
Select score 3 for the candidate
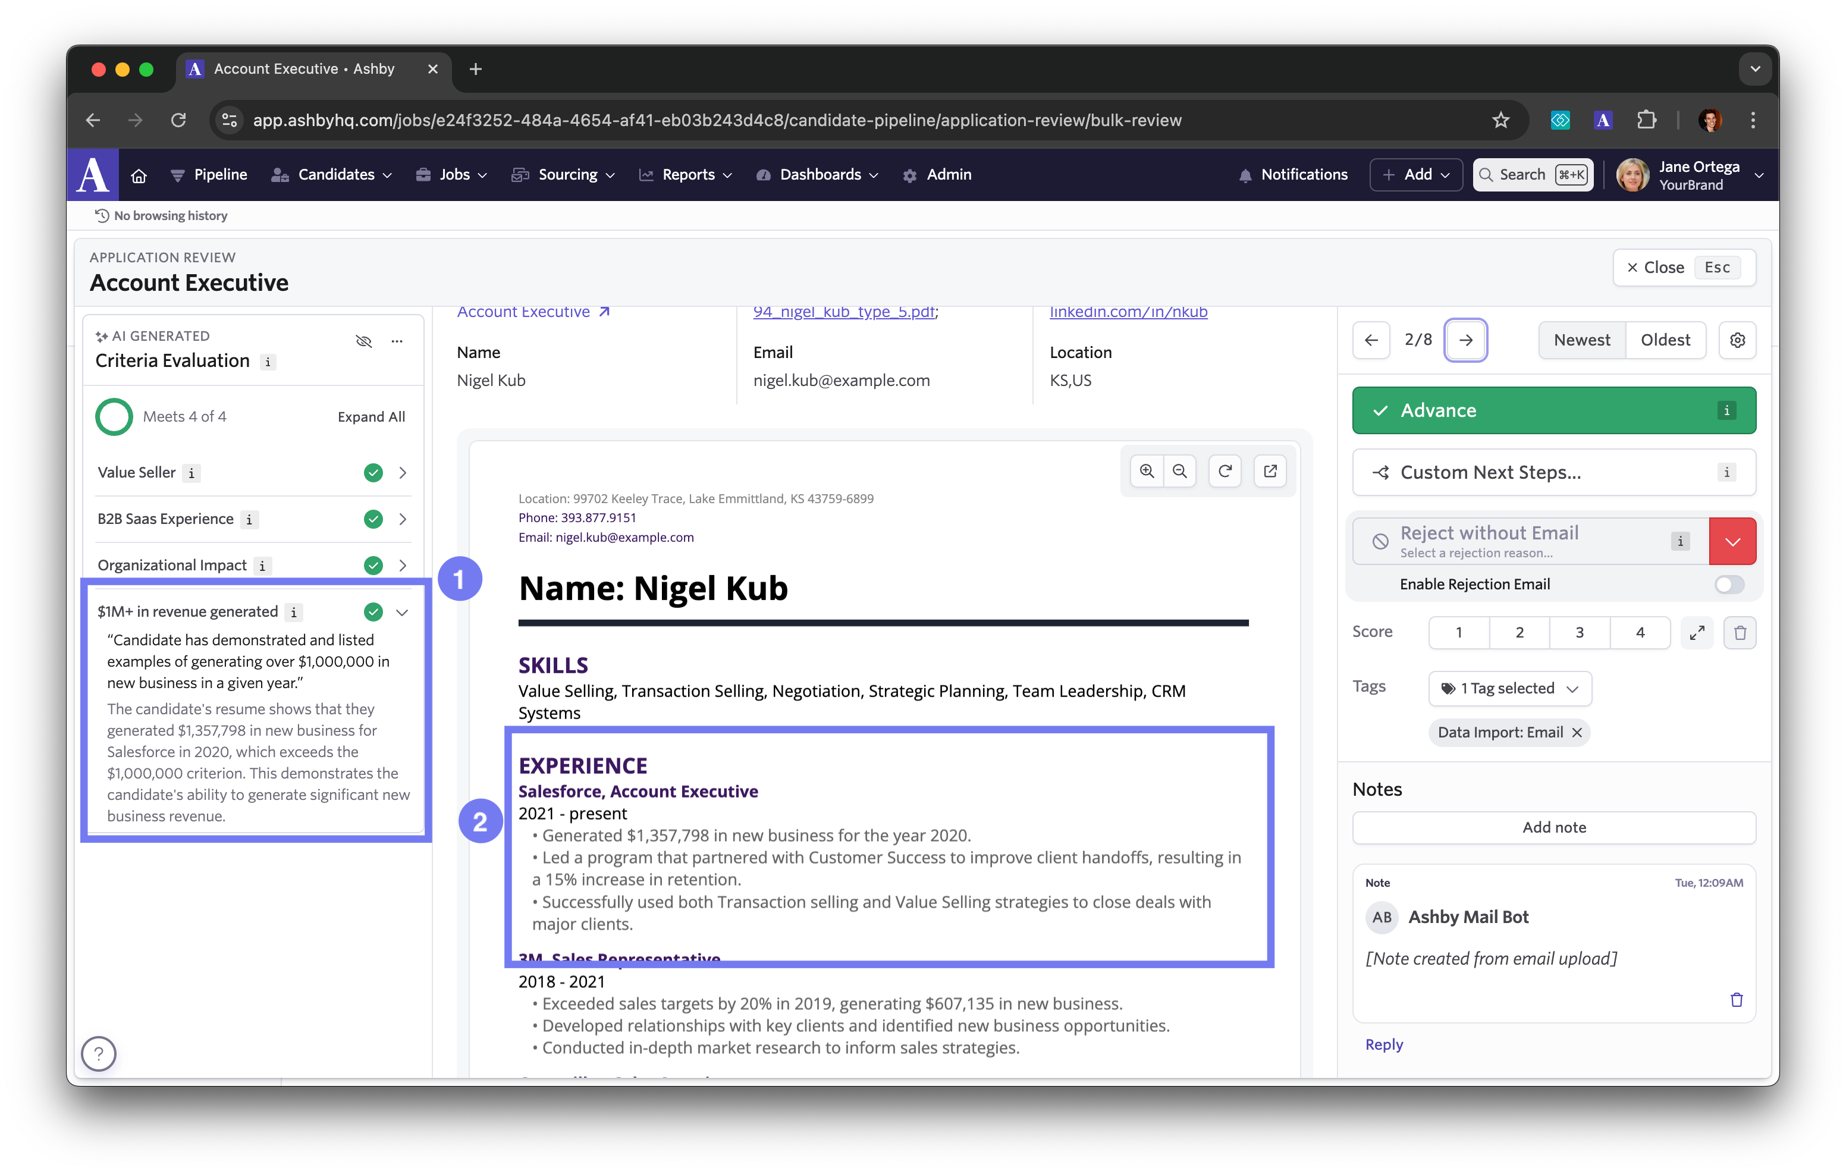click(x=1579, y=633)
